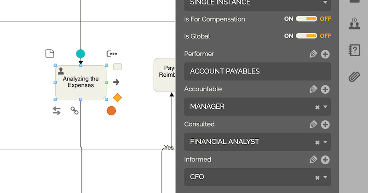Append the orange end event circle
Image resolution: width=368 pixels, height=193 pixels.
pos(111,110)
